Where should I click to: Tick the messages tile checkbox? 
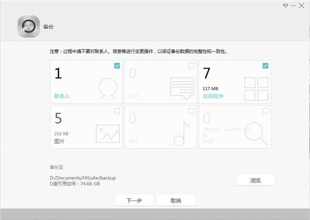191,65
